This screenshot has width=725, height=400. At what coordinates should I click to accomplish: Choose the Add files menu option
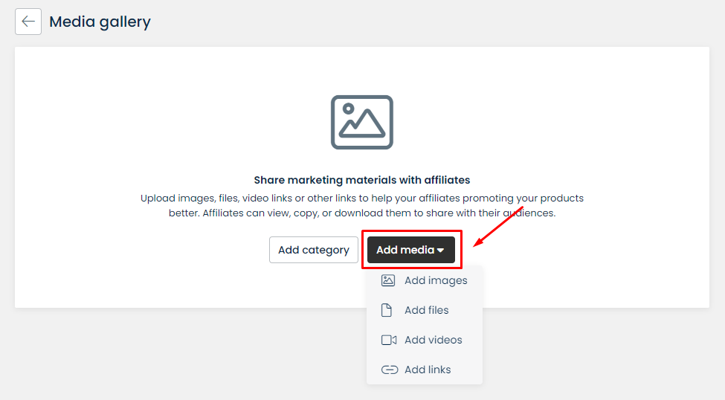(427, 310)
